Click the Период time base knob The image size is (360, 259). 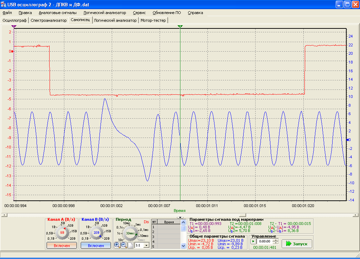(130, 233)
